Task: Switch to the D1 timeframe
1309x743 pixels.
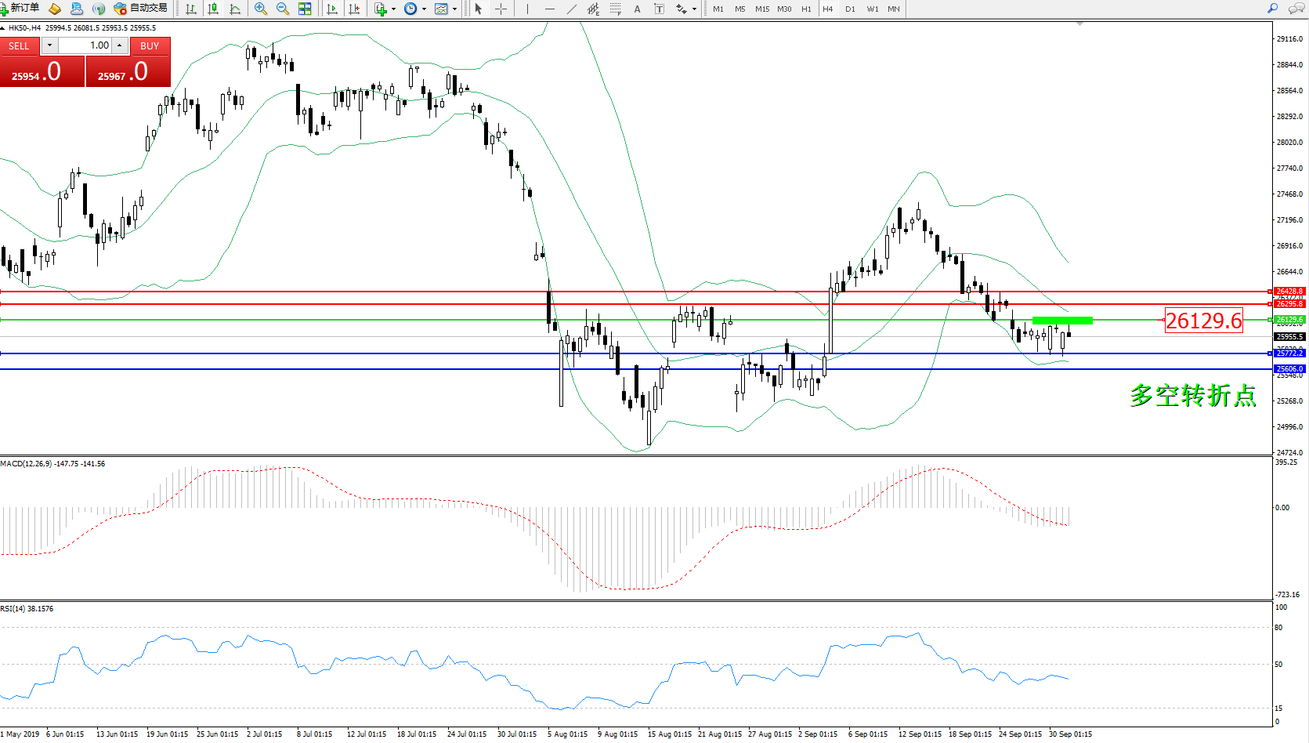Action: click(x=850, y=9)
